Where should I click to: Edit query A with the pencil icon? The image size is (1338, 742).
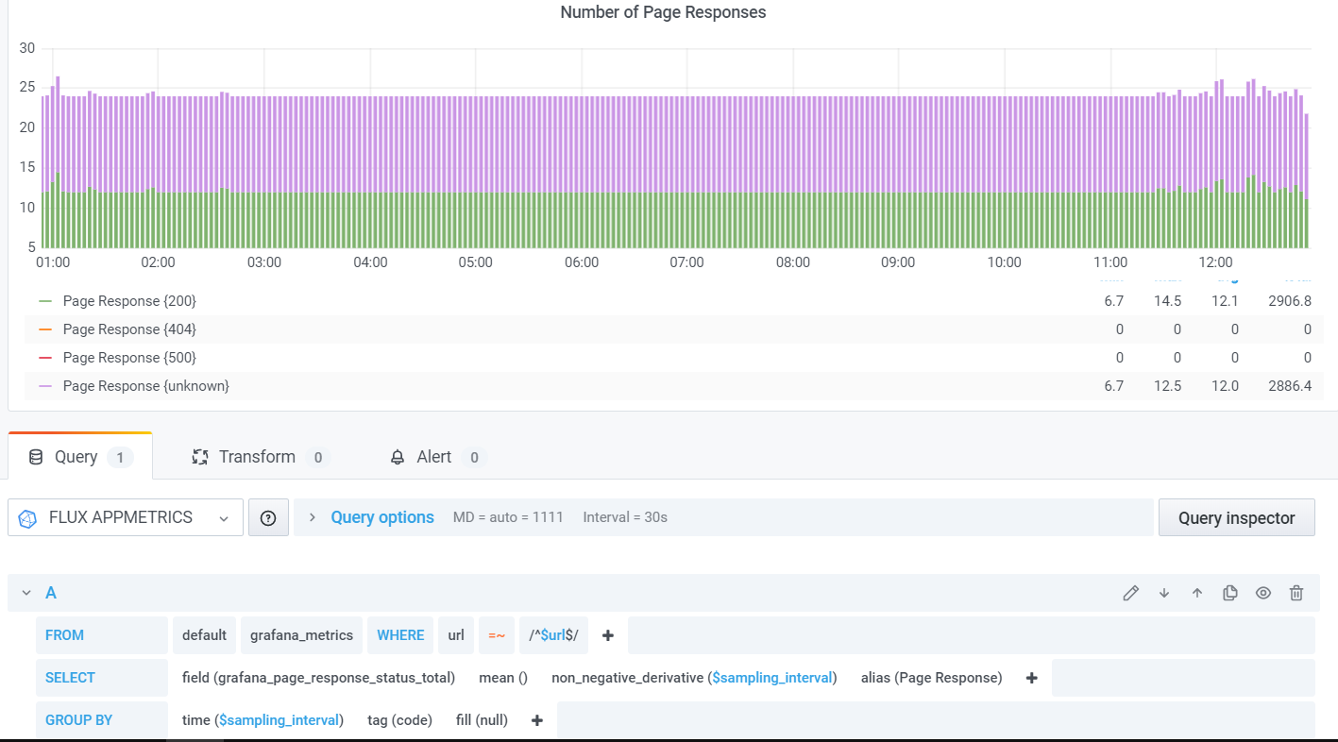[1130, 592]
